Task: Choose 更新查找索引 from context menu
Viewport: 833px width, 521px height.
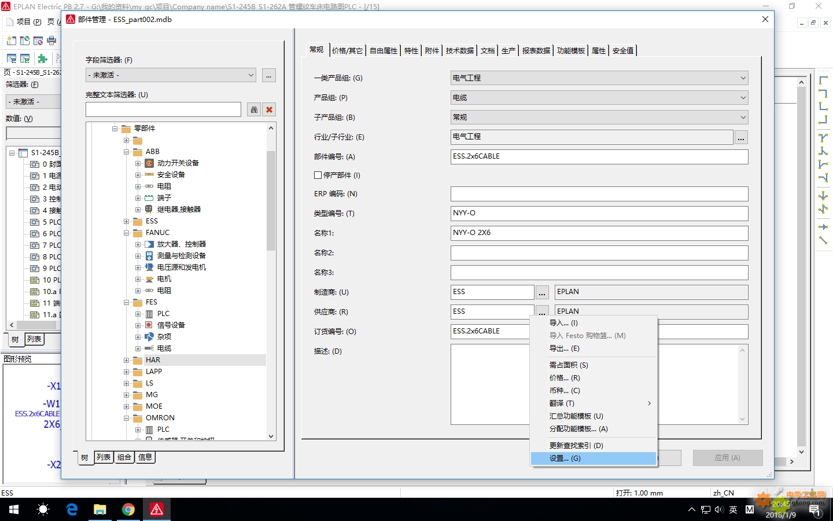Action: click(594, 446)
